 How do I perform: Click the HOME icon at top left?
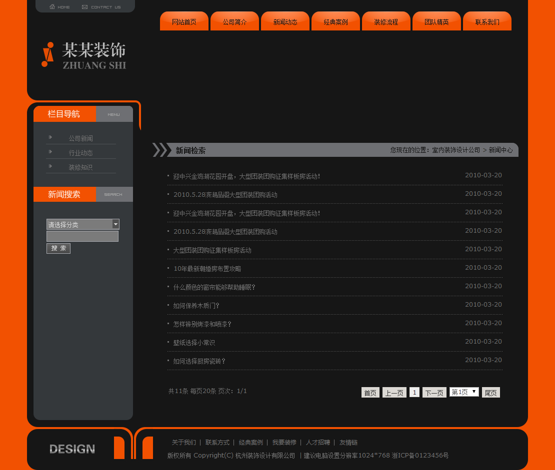(53, 6)
